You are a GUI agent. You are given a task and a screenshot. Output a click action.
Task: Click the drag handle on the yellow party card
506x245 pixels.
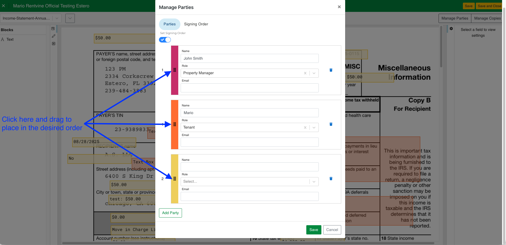[175, 179]
